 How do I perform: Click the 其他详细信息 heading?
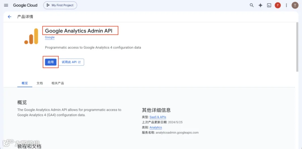click(x=156, y=110)
